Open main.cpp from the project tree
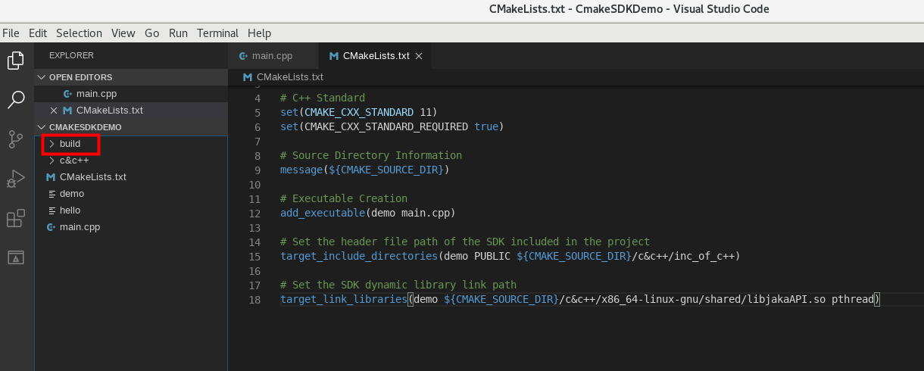924x371 pixels. pos(80,227)
